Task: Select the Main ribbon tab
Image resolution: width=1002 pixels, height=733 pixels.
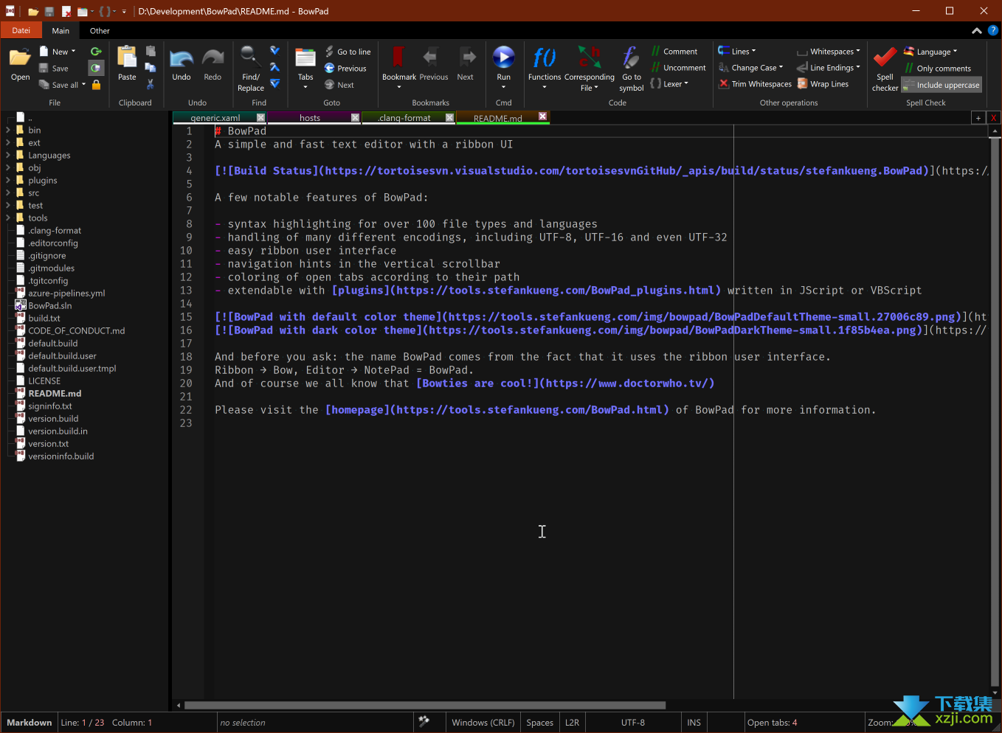Action: pos(61,31)
